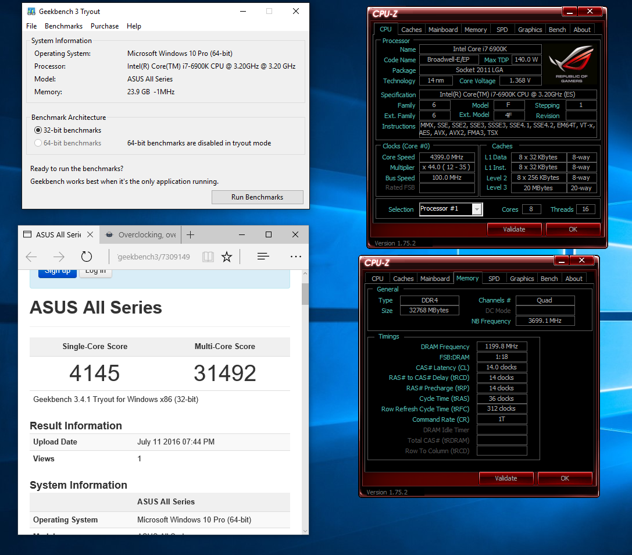Click the Multi-Core Score 31492
Viewport: 632px width, 555px height.
coord(225,373)
